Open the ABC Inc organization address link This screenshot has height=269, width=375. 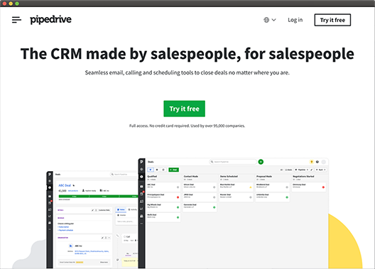[92, 252]
